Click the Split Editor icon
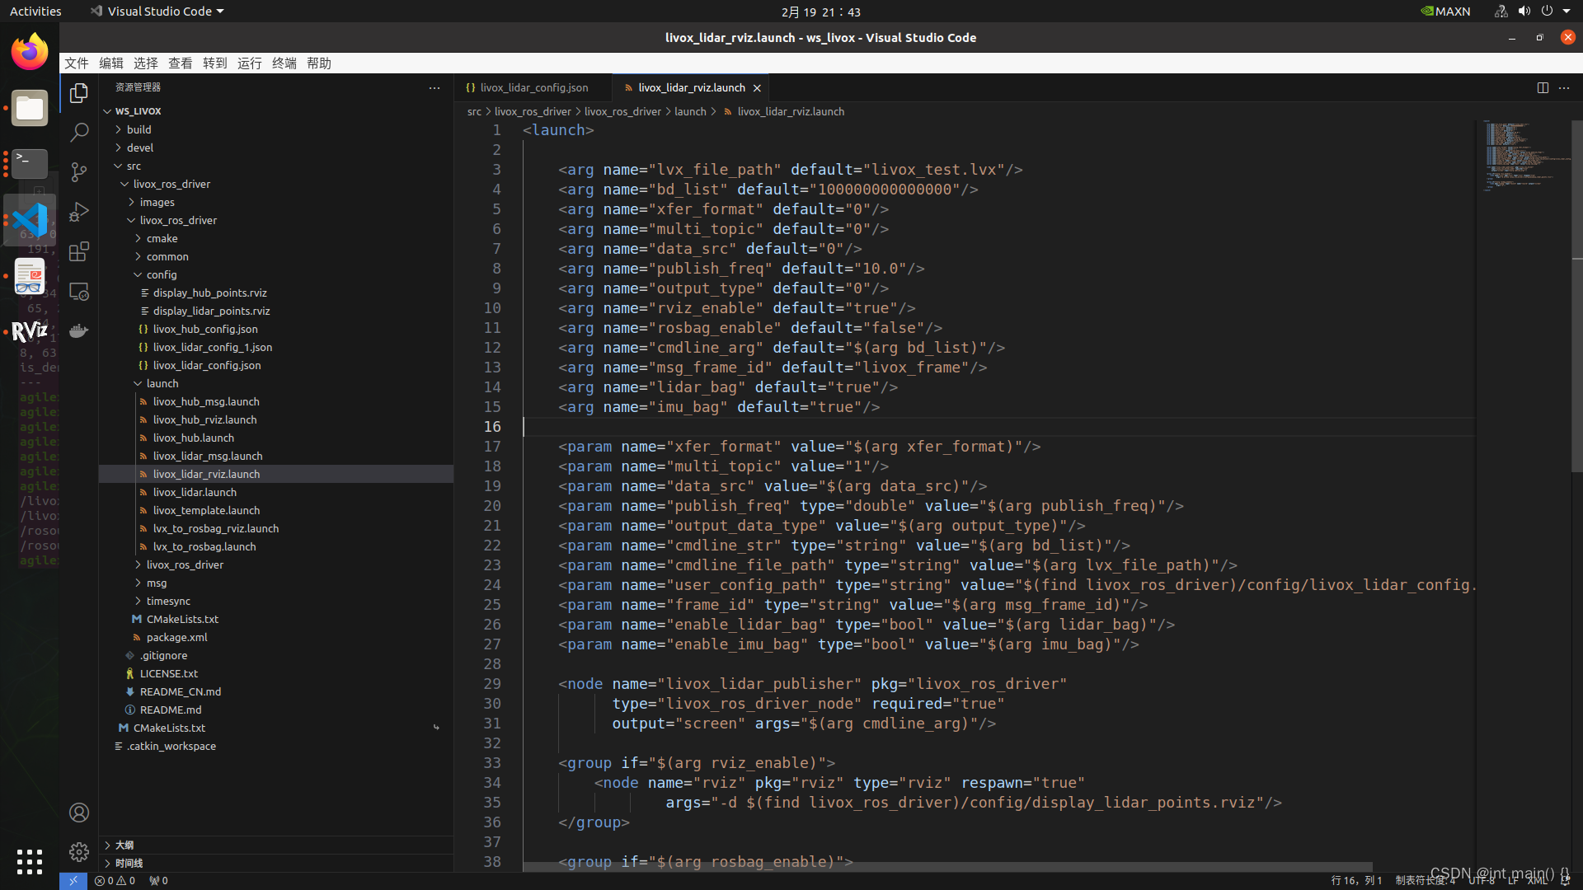 coord(1543,87)
